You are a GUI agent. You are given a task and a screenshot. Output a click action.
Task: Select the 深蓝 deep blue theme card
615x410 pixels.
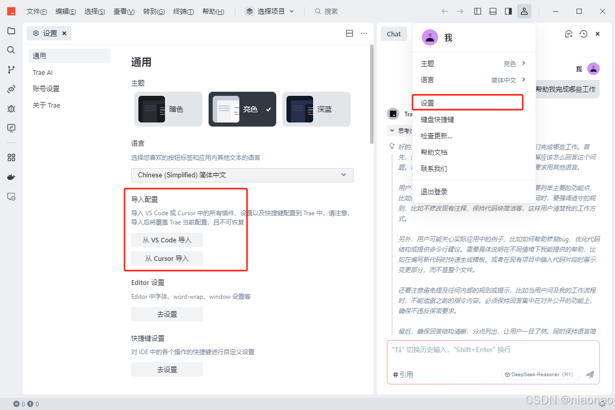point(316,109)
